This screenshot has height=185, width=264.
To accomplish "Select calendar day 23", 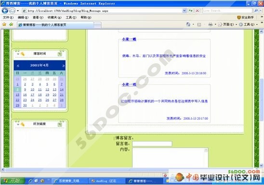I will pos(25,100).
